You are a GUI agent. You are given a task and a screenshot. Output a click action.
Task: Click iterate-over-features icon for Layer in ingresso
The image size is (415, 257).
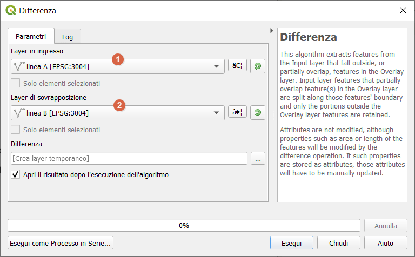tap(257, 66)
